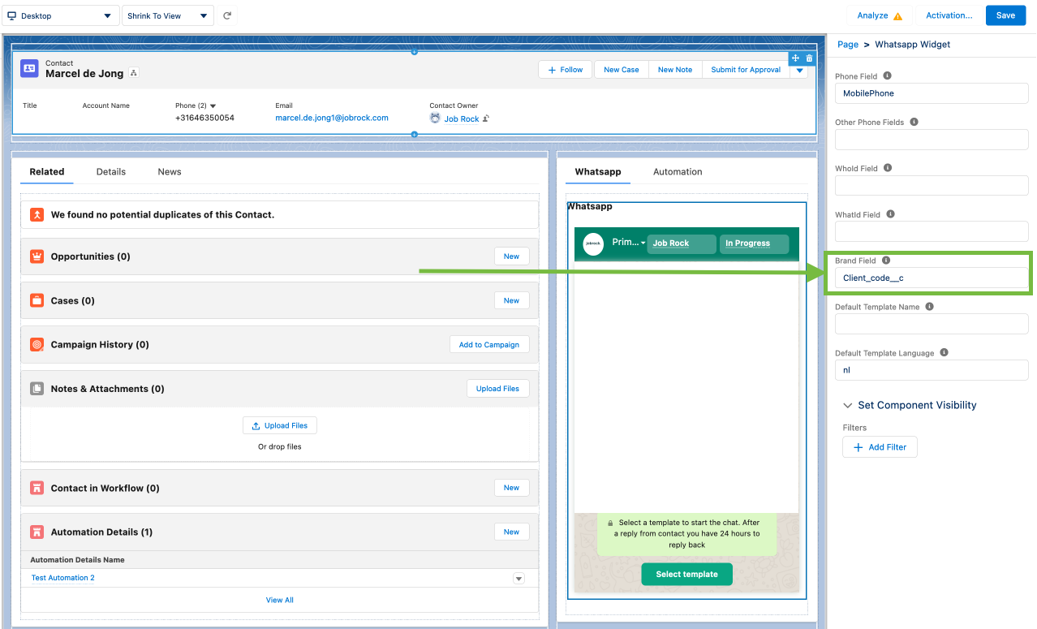Click the Brand Field input Client_code__c
The image size is (1037, 629).
click(932, 278)
